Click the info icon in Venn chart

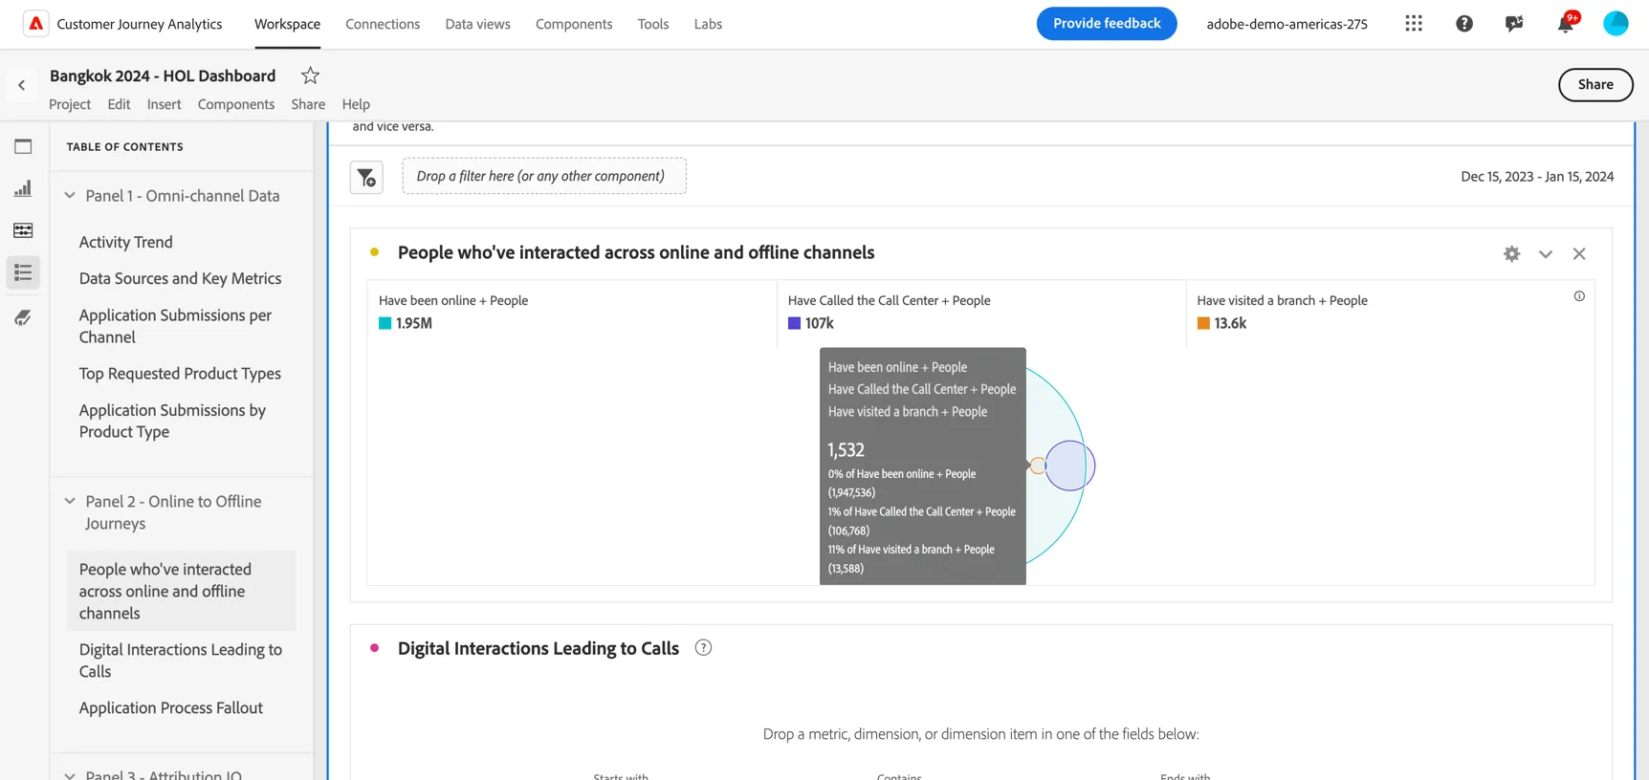[1579, 296]
